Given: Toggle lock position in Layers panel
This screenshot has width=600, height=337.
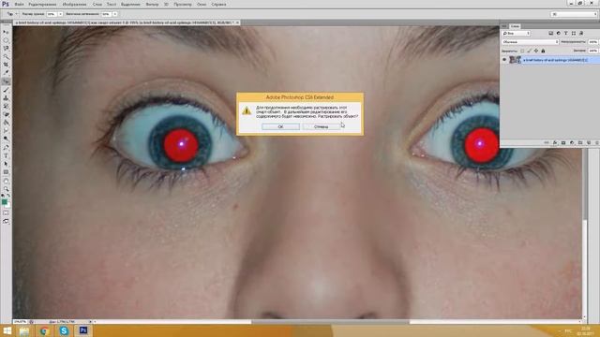Looking at the screenshot, I should coord(536,51).
